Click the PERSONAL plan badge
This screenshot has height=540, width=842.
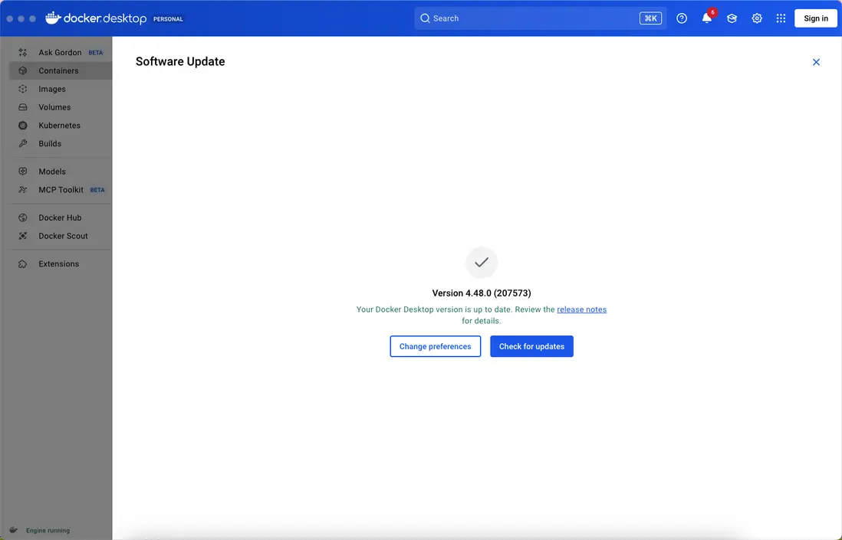(x=168, y=19)
